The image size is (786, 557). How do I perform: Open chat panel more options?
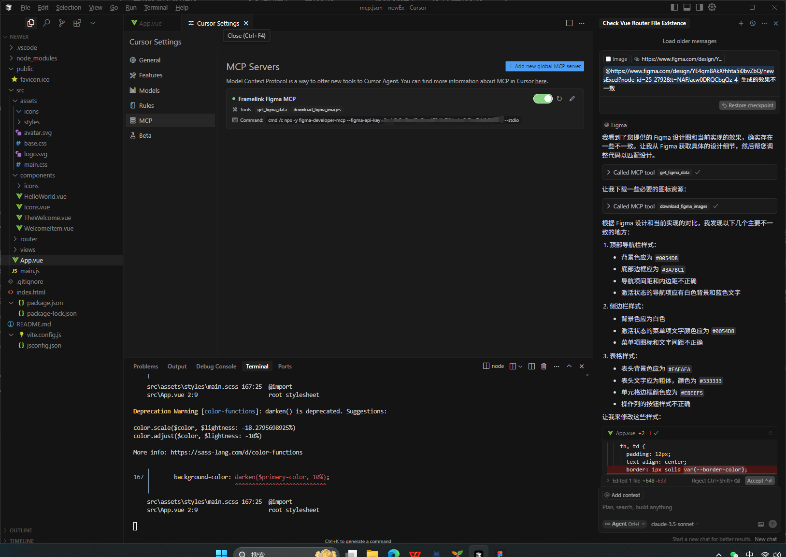click(x=764, y=23)
